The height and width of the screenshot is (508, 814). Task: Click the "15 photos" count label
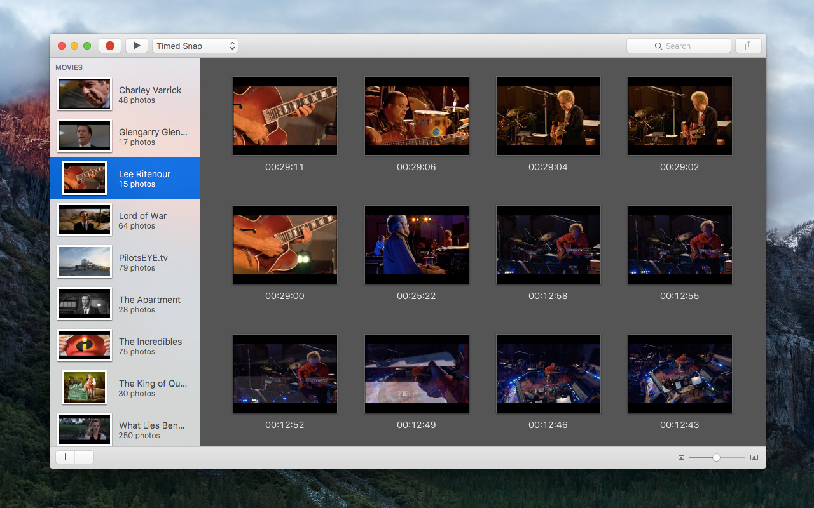(137, 184)
